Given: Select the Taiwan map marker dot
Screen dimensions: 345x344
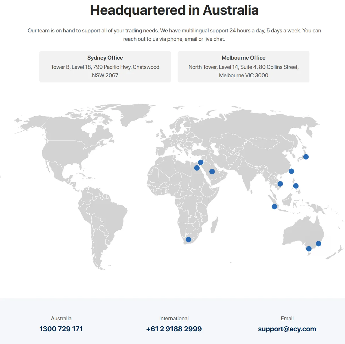Looking at the screenshot, I should [x=291, y=171].
